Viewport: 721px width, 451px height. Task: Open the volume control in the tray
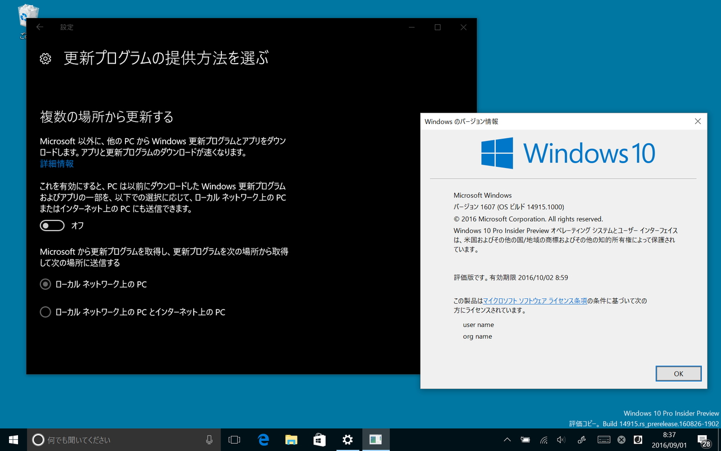click(561, 439)
